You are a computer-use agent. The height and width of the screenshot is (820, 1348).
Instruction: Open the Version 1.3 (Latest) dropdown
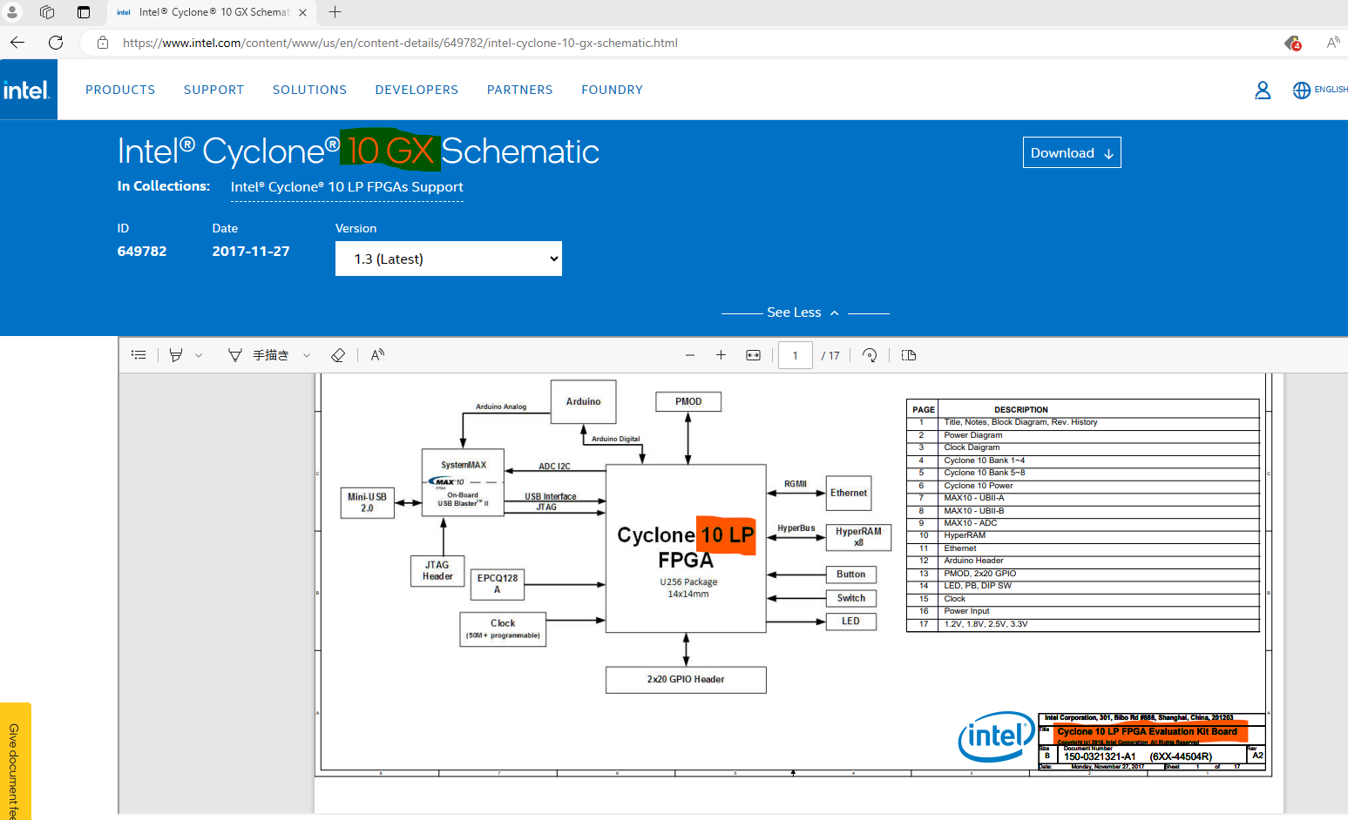click(448, 259)
